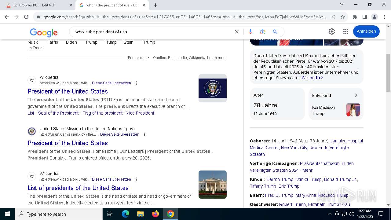The height and width of the screenshot is (220, 391).
Task: Submit search with the magnifying glass icon
Action: pos(275,32)
